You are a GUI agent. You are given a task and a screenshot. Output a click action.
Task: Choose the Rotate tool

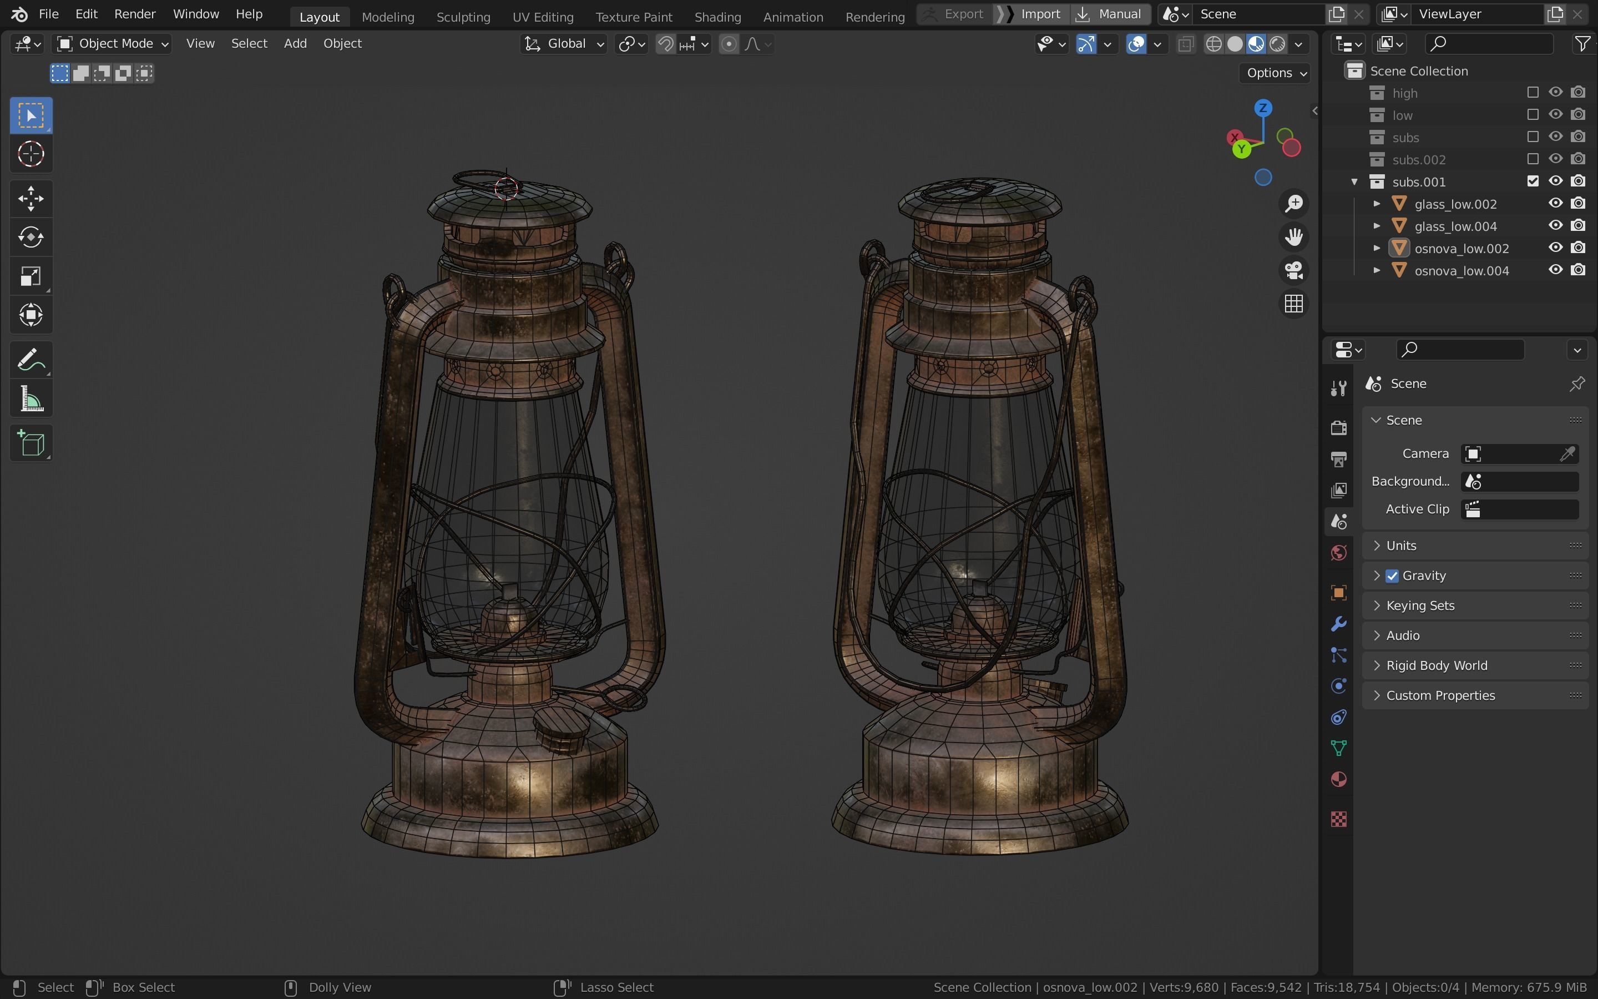click(31, 236)
